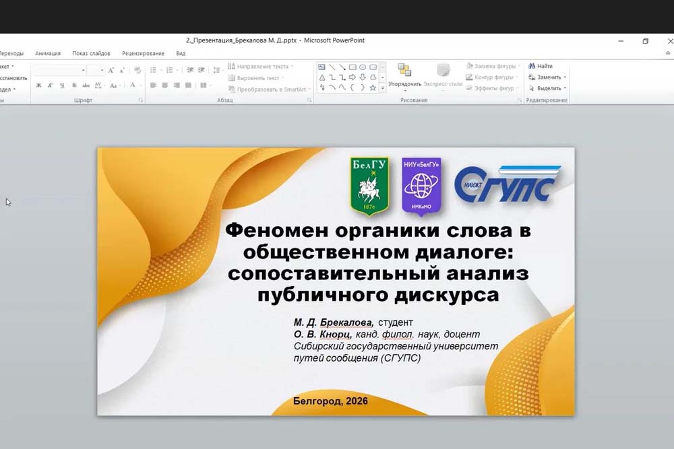Click the Выделить button

[x=545, y=88]
